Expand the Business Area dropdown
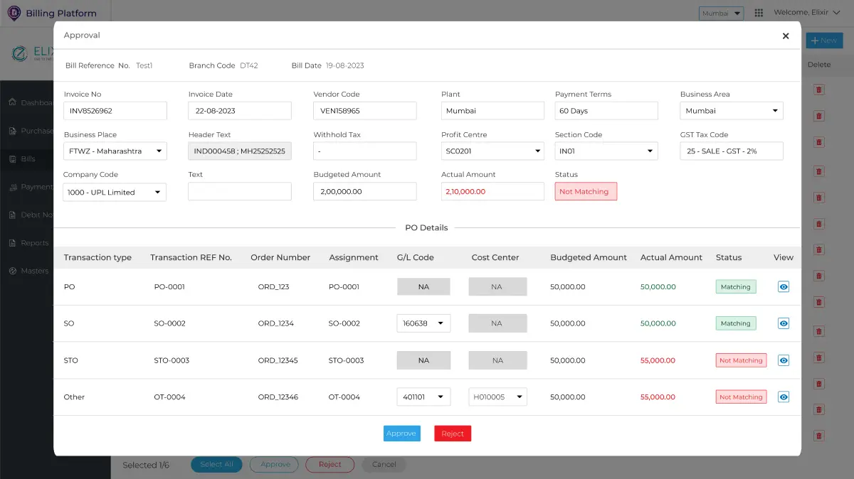This screenshot has width=854, height=479. coord(732,111)
